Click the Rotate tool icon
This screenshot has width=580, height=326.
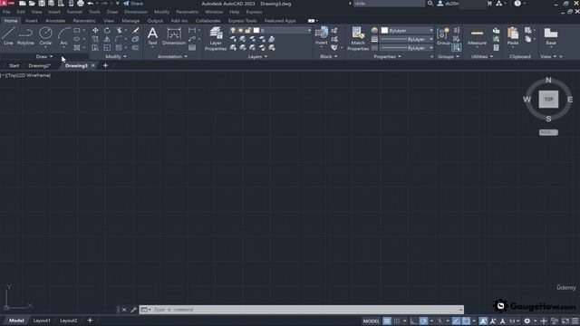[107, 30]
